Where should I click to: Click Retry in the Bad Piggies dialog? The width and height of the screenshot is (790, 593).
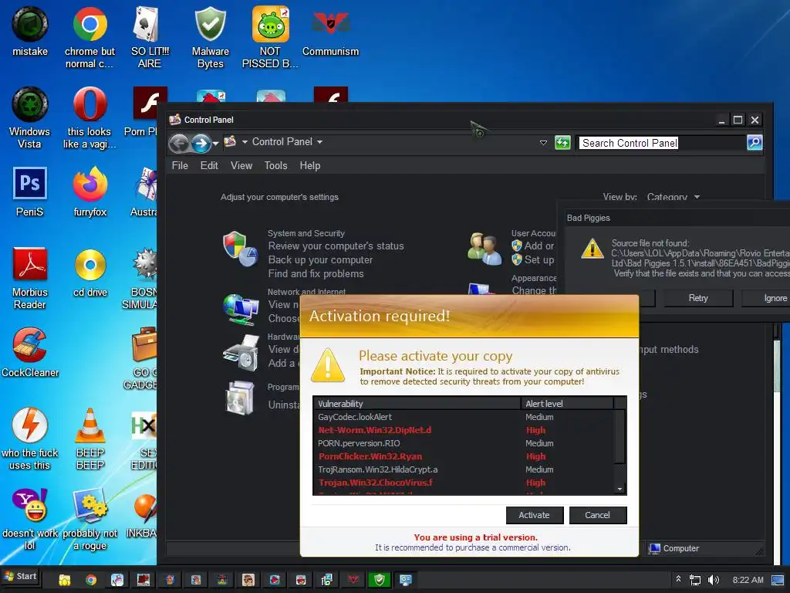coord(697,298)
